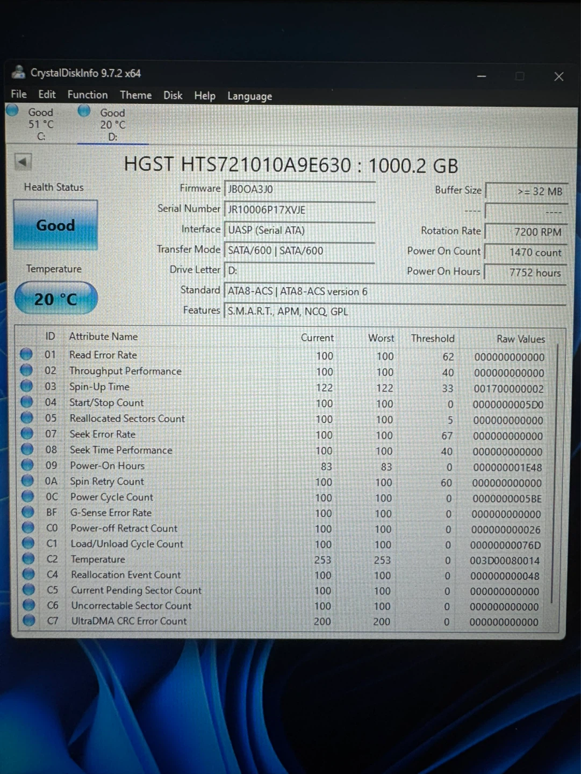Click status icon for Seek Error Rate
Viewport: 581px width, 774px height.
27,433
